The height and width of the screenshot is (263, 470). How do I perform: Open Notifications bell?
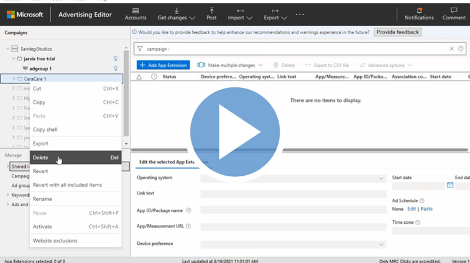point(419,14)
